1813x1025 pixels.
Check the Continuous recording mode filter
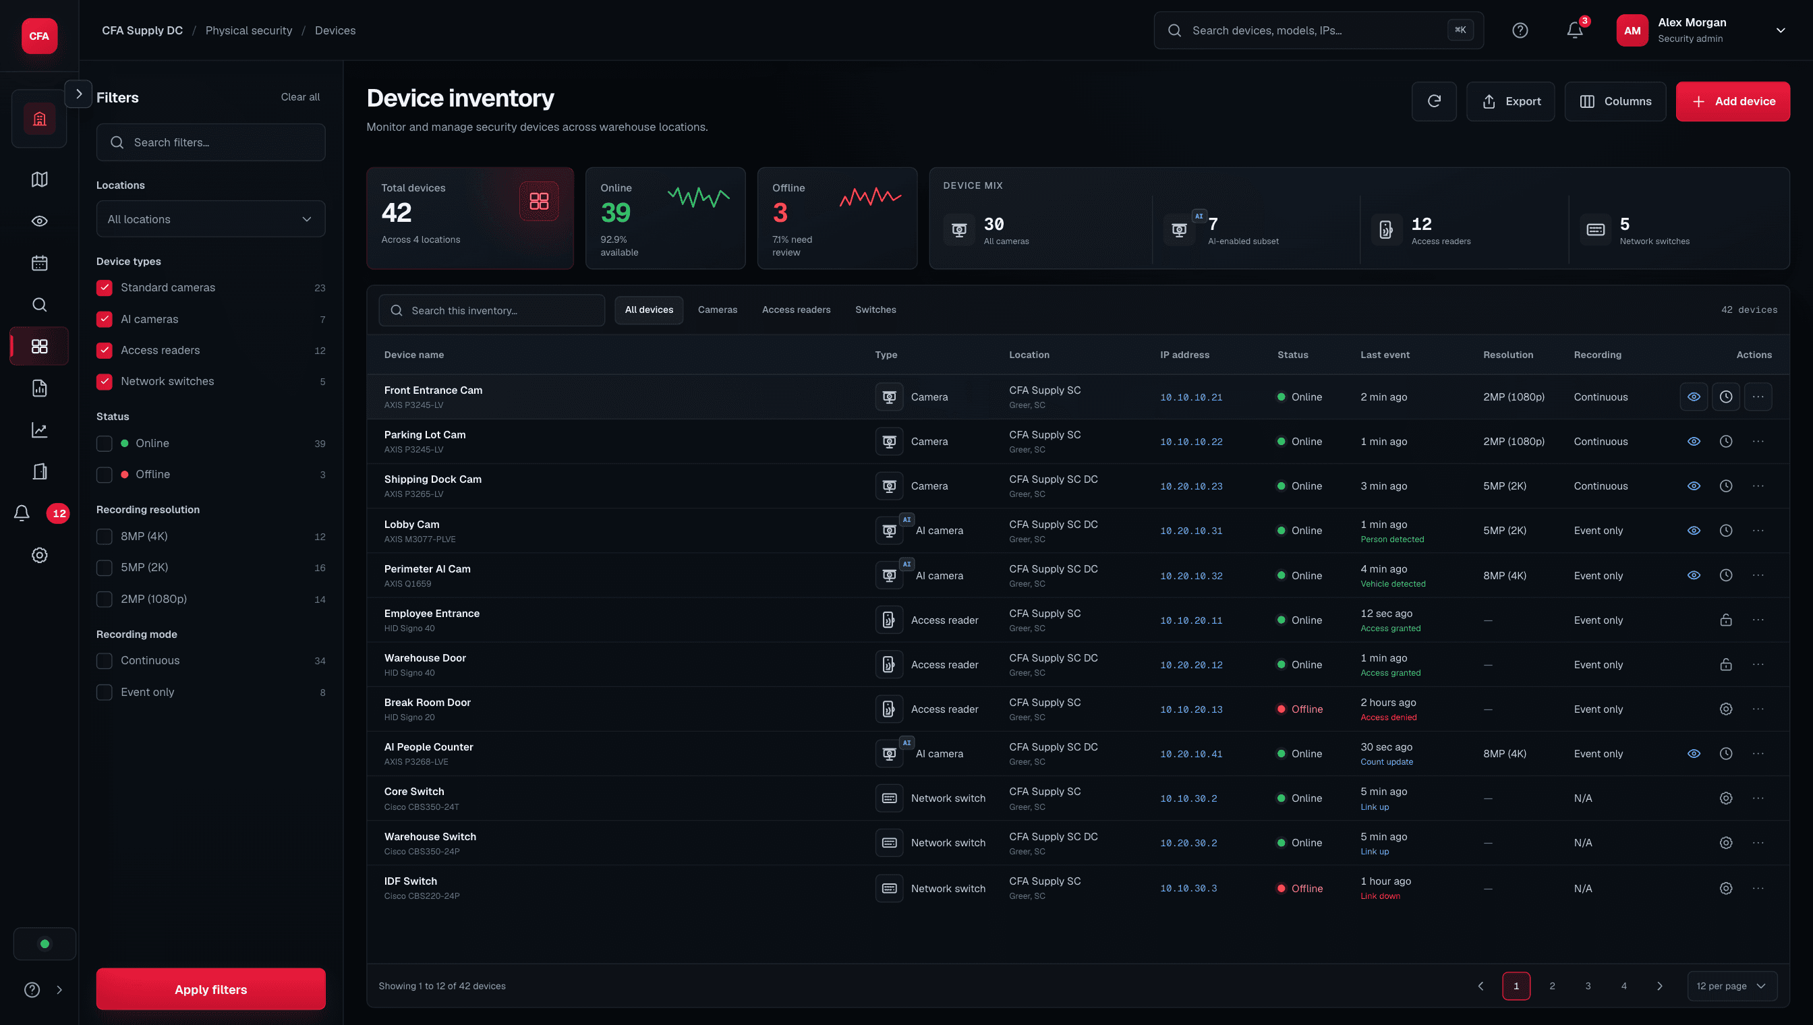click(104, 661)
